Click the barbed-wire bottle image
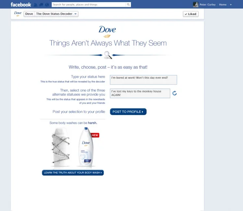The height and width of the screenshot is (211, 243). tap(61, 147)
